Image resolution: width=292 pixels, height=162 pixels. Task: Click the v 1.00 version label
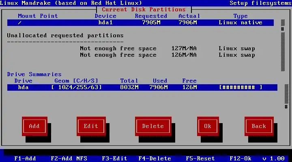(x=274, y=158)
